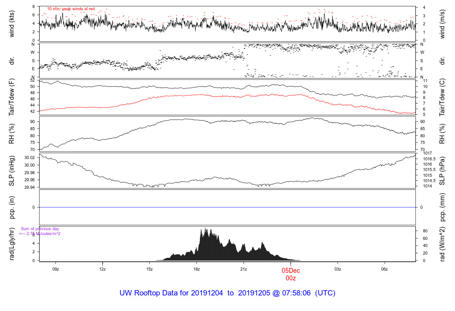This screenshot has height=311, width=455.
Task: Click the pcp. (in) left axis label
Action: point(12,207)
